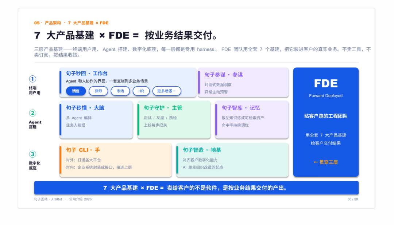Click the 销售 pill button
Image resolution: width=394 pixels, height=225 pixels.
point(76,91)
